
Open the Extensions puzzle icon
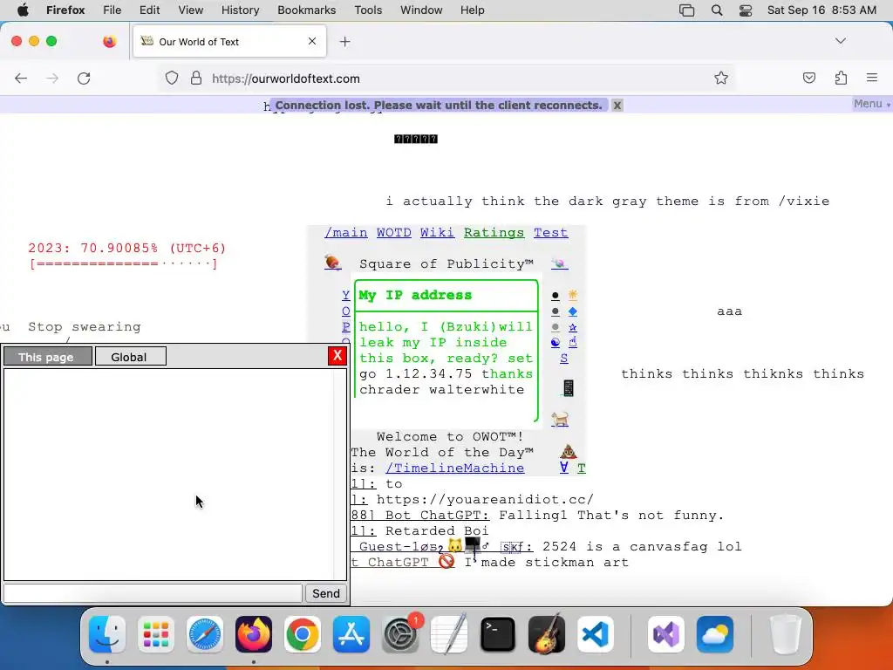pyautogui.click(x=841, y=78)
